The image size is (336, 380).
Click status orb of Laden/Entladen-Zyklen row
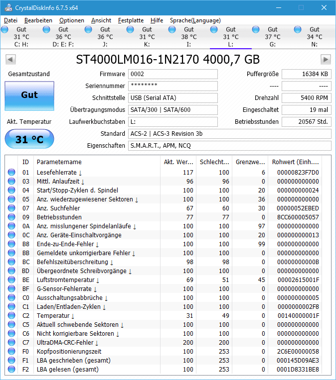(11, 306)
